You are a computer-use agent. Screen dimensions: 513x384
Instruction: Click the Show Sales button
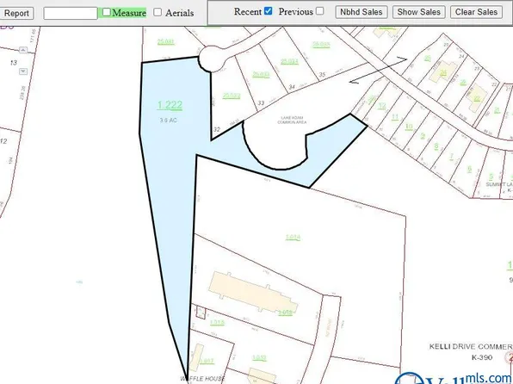[419, 12]
